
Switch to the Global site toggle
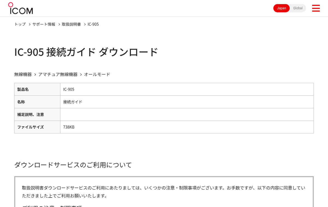coord(298,8)
